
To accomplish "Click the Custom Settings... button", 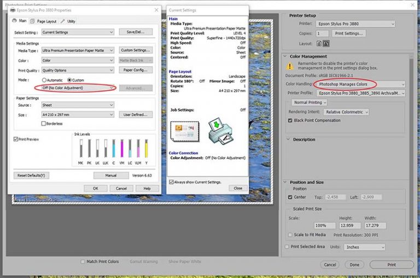I will [x=136, y=50].
